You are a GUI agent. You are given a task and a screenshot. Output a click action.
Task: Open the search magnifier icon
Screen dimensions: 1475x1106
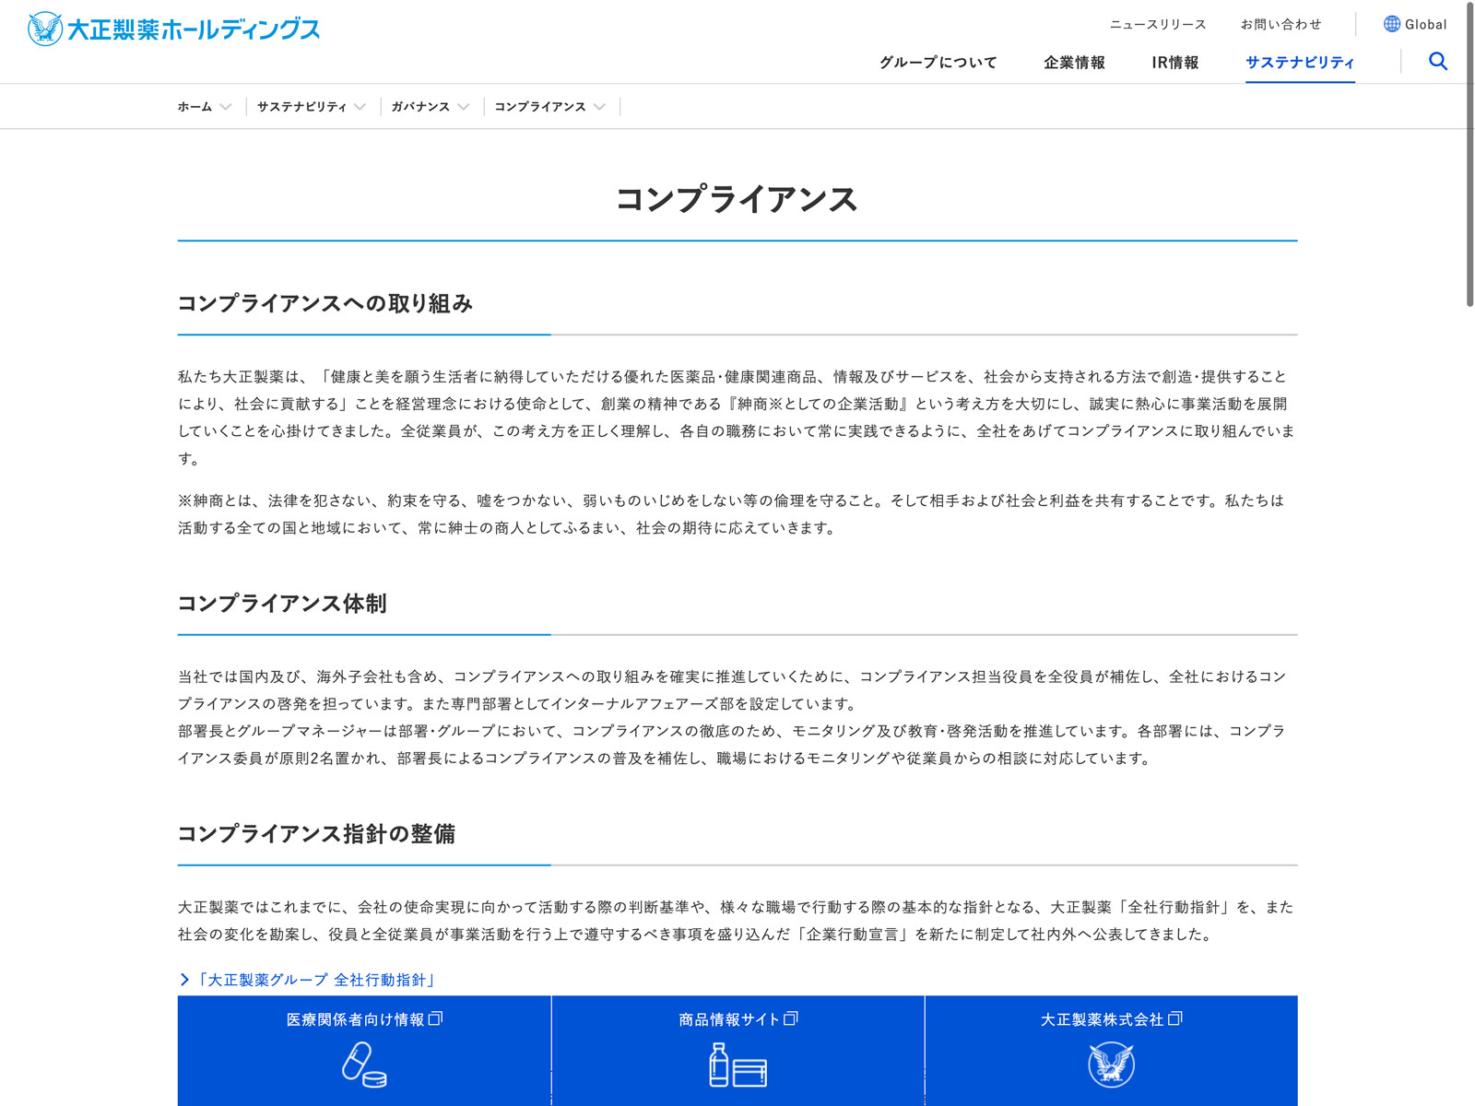1437,62
